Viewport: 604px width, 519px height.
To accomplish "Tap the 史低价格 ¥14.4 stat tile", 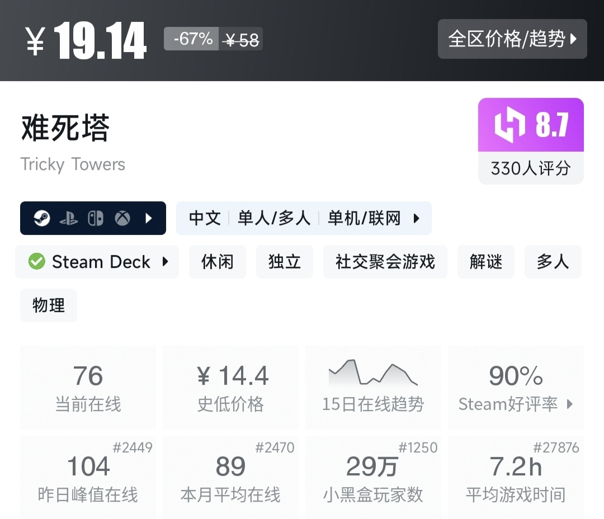I will [x=230, y=388].
